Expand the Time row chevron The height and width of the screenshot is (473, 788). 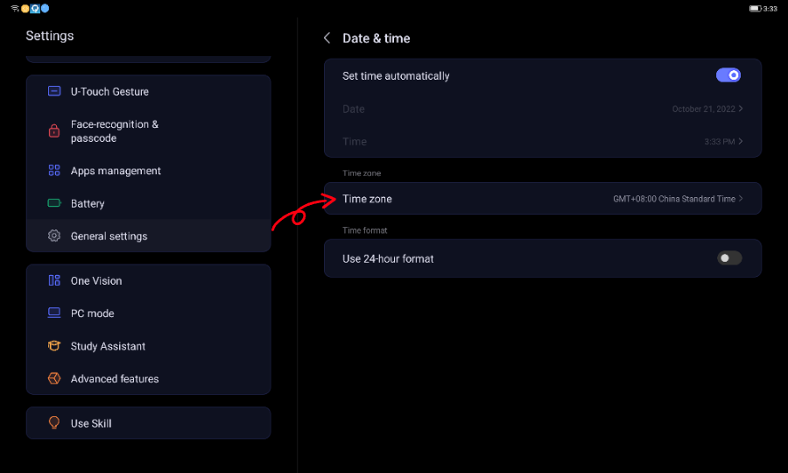tap(741, 141)
